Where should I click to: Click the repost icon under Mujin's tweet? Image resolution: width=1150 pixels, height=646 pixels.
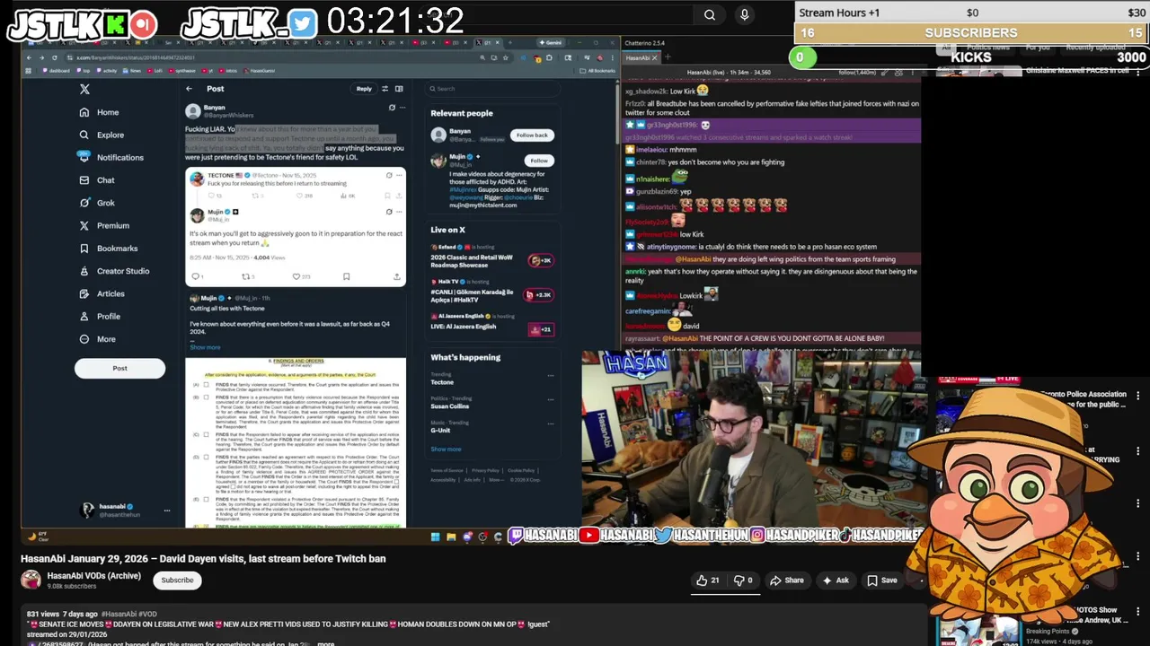point(244,276)
